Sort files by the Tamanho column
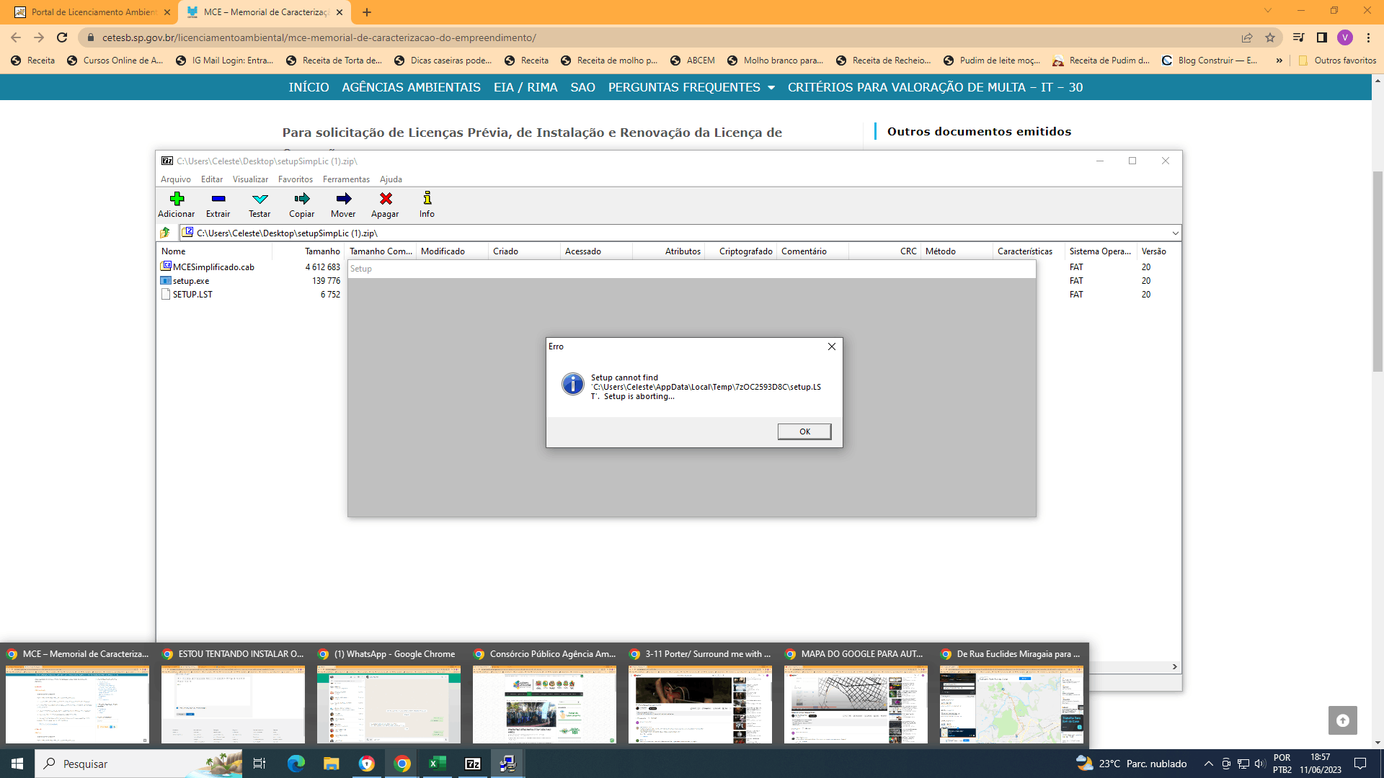1384x778 pixels. (x=321, y=251)
